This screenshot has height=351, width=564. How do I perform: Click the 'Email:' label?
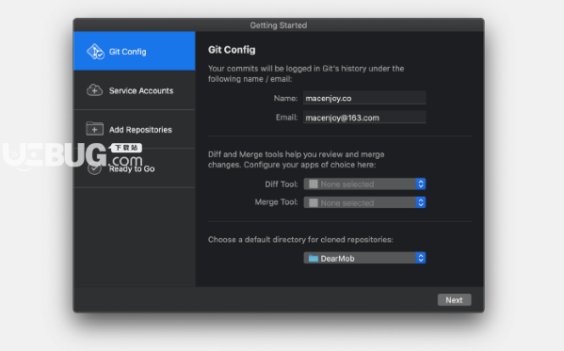point(286,118)
